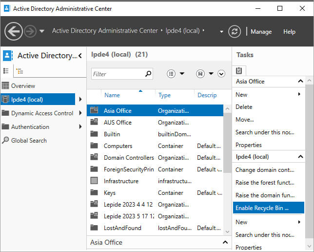This screenshot has width=314, height=252.
Task: Select the Computers container row
Action: click(x=155, y=146)
